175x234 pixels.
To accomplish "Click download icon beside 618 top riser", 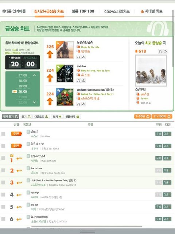I will pos(165,51).
